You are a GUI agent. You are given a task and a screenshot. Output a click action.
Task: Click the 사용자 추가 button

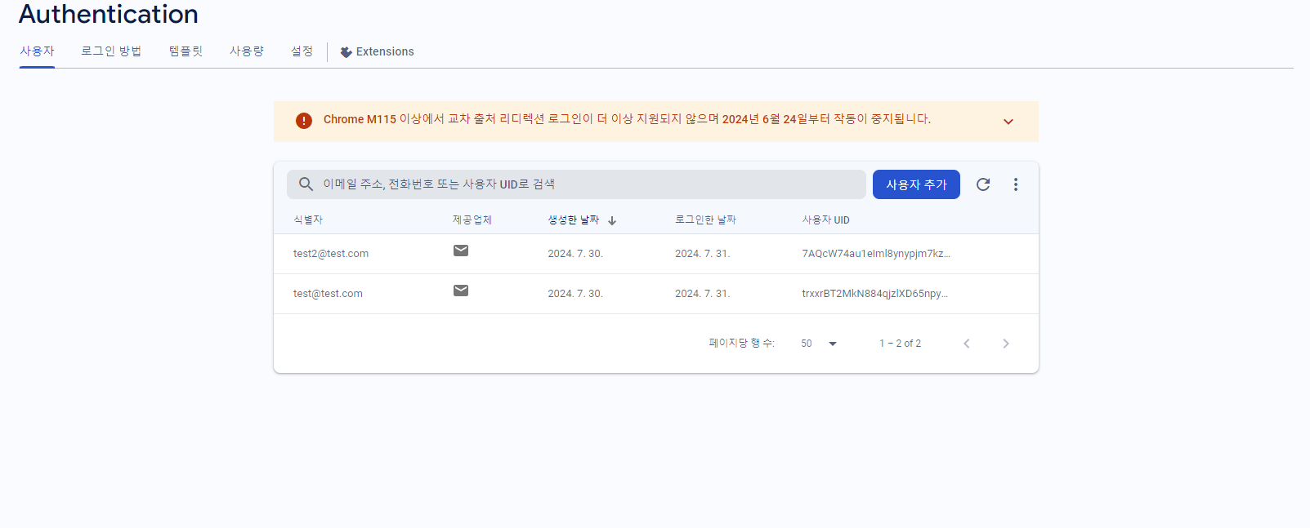point(916,184)
